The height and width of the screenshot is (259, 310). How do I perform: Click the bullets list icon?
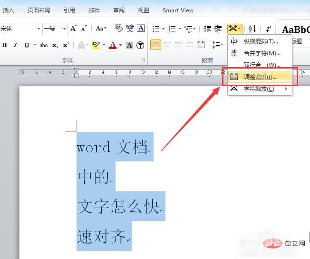pos(155,29)
